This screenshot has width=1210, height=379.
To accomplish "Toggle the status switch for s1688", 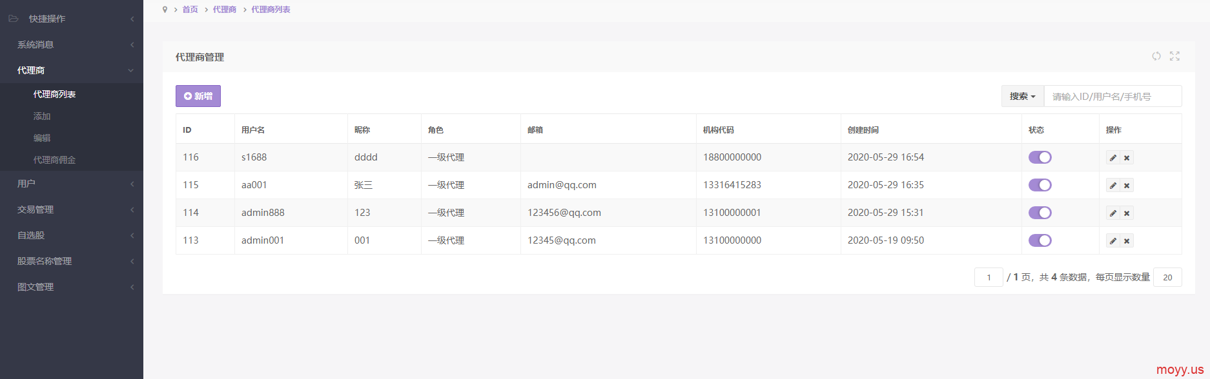I will (x=1040, y=157).
